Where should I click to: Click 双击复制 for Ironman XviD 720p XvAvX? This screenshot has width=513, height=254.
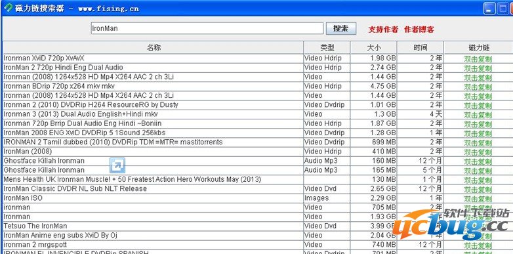(x=478, y=59)
